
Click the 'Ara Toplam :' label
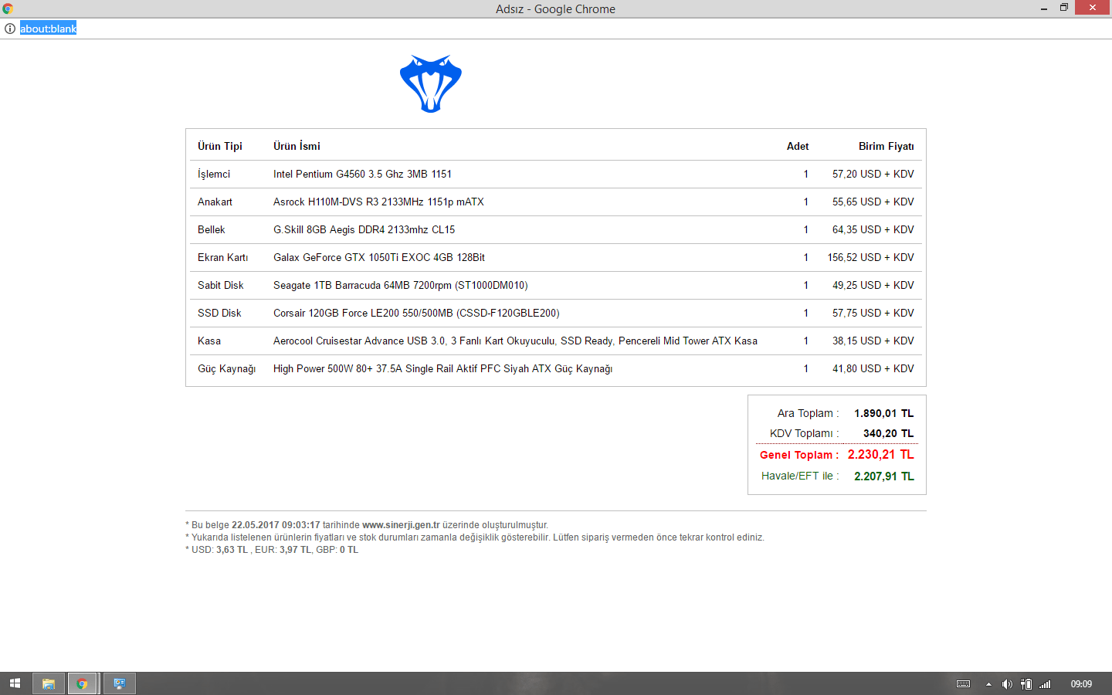coord(809,413)
